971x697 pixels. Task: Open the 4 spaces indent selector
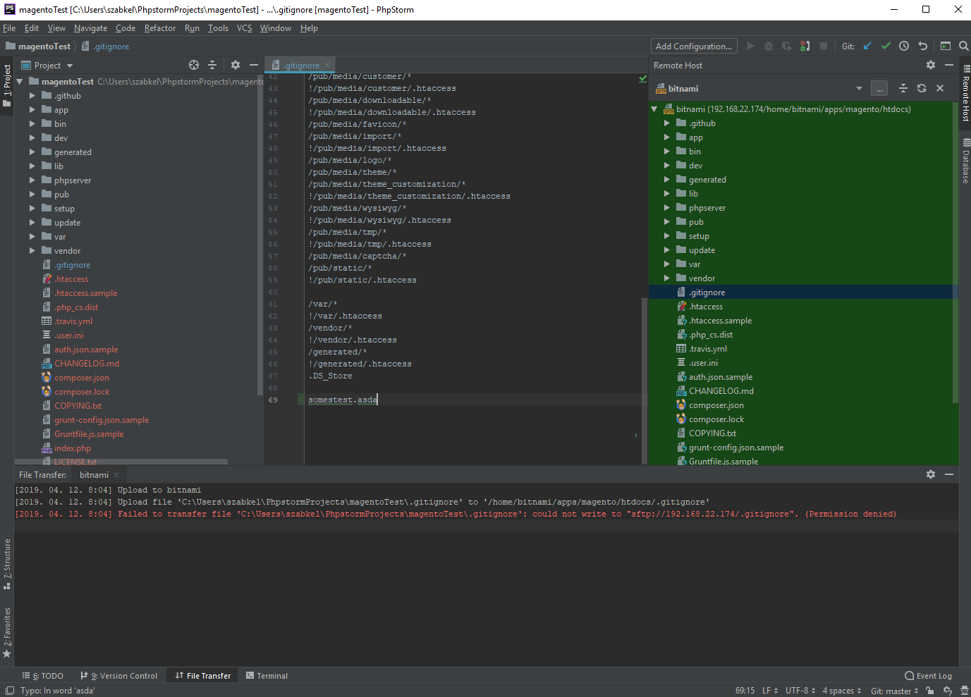point(842,691)
